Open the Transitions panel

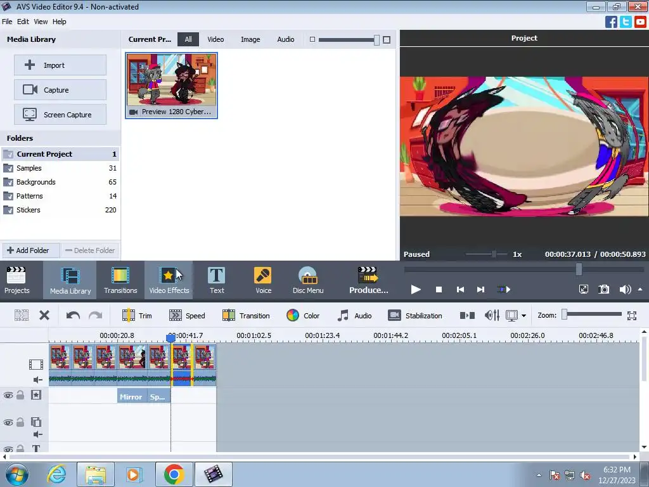(120, 280)
